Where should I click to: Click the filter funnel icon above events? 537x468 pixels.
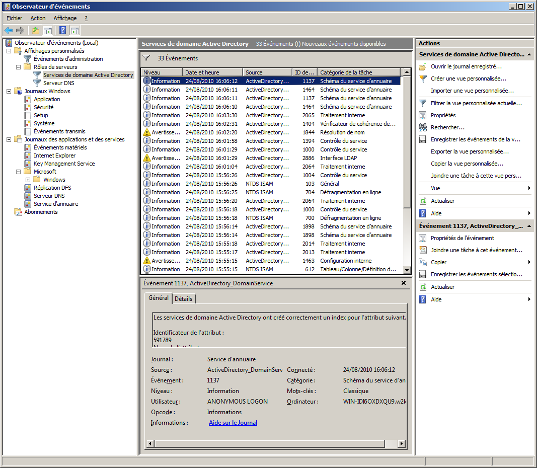point(146,58)
